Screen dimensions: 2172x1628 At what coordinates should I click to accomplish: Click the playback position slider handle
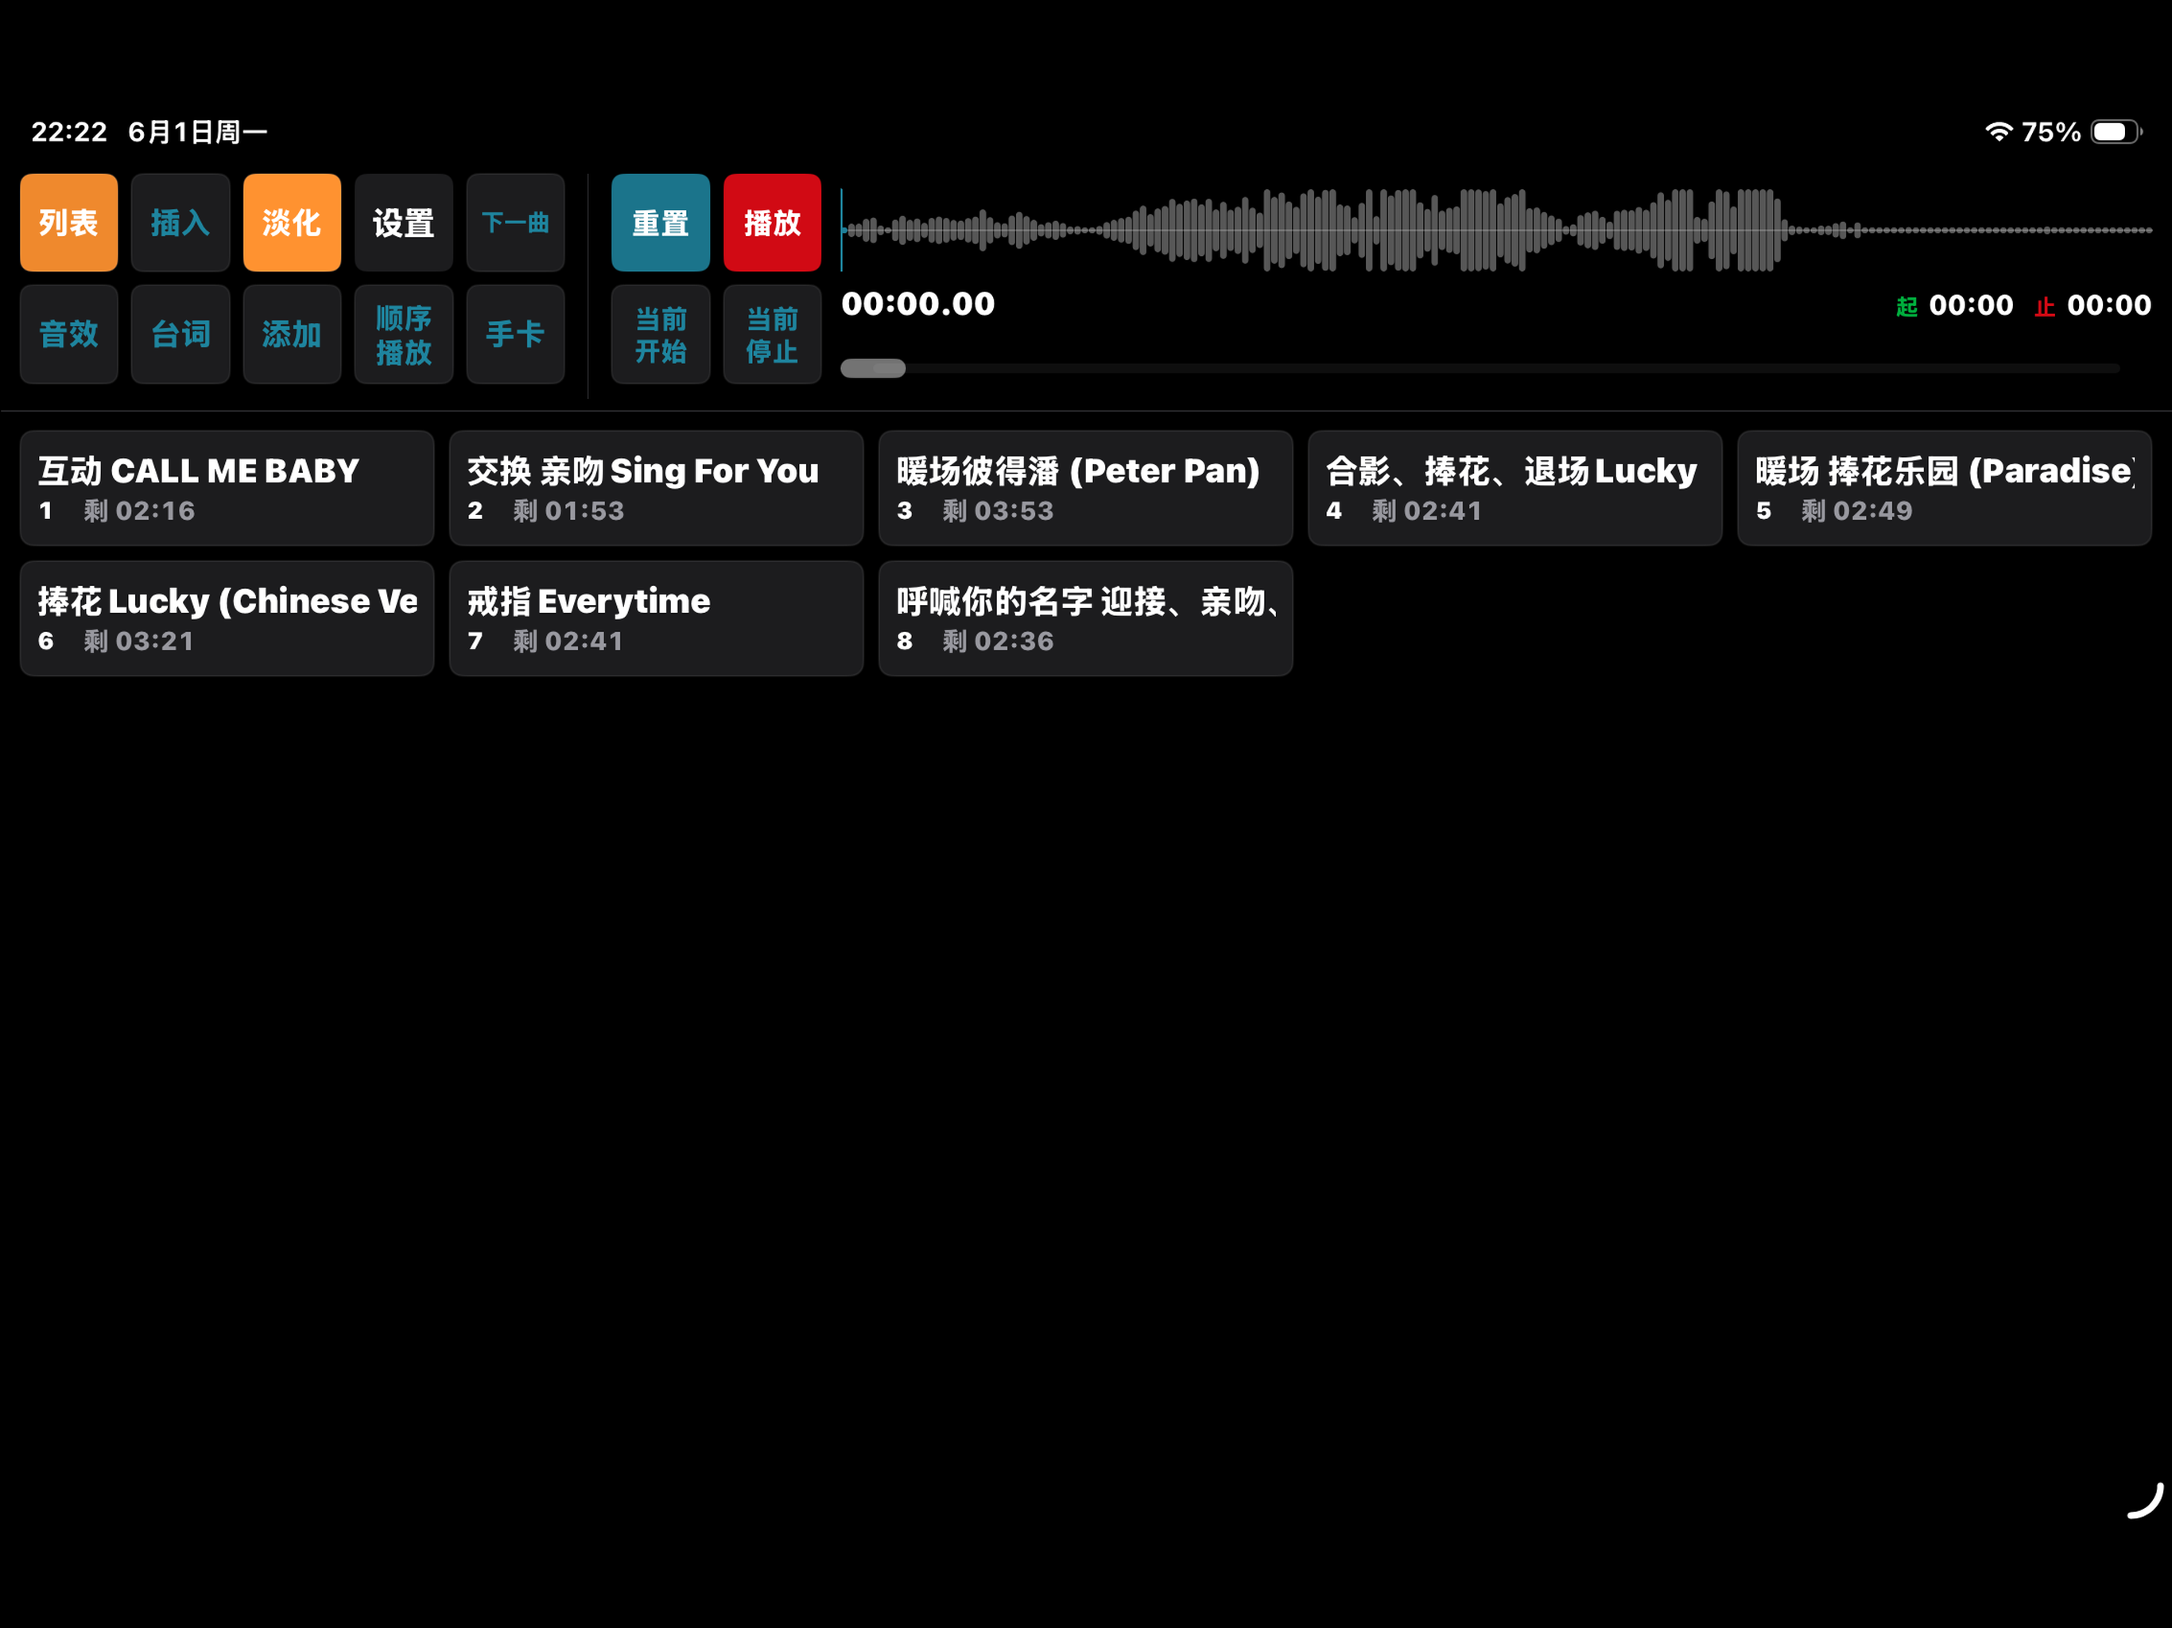(873, 368)
